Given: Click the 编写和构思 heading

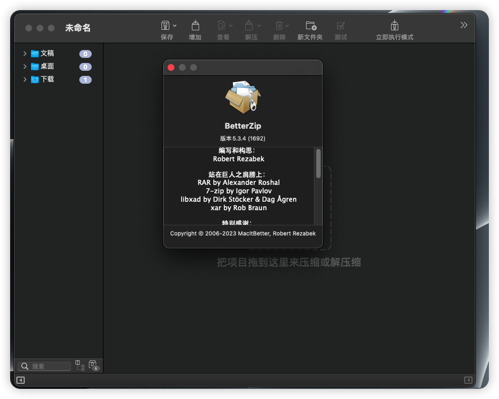Looking at the screenshot, I should coord(237,151).
